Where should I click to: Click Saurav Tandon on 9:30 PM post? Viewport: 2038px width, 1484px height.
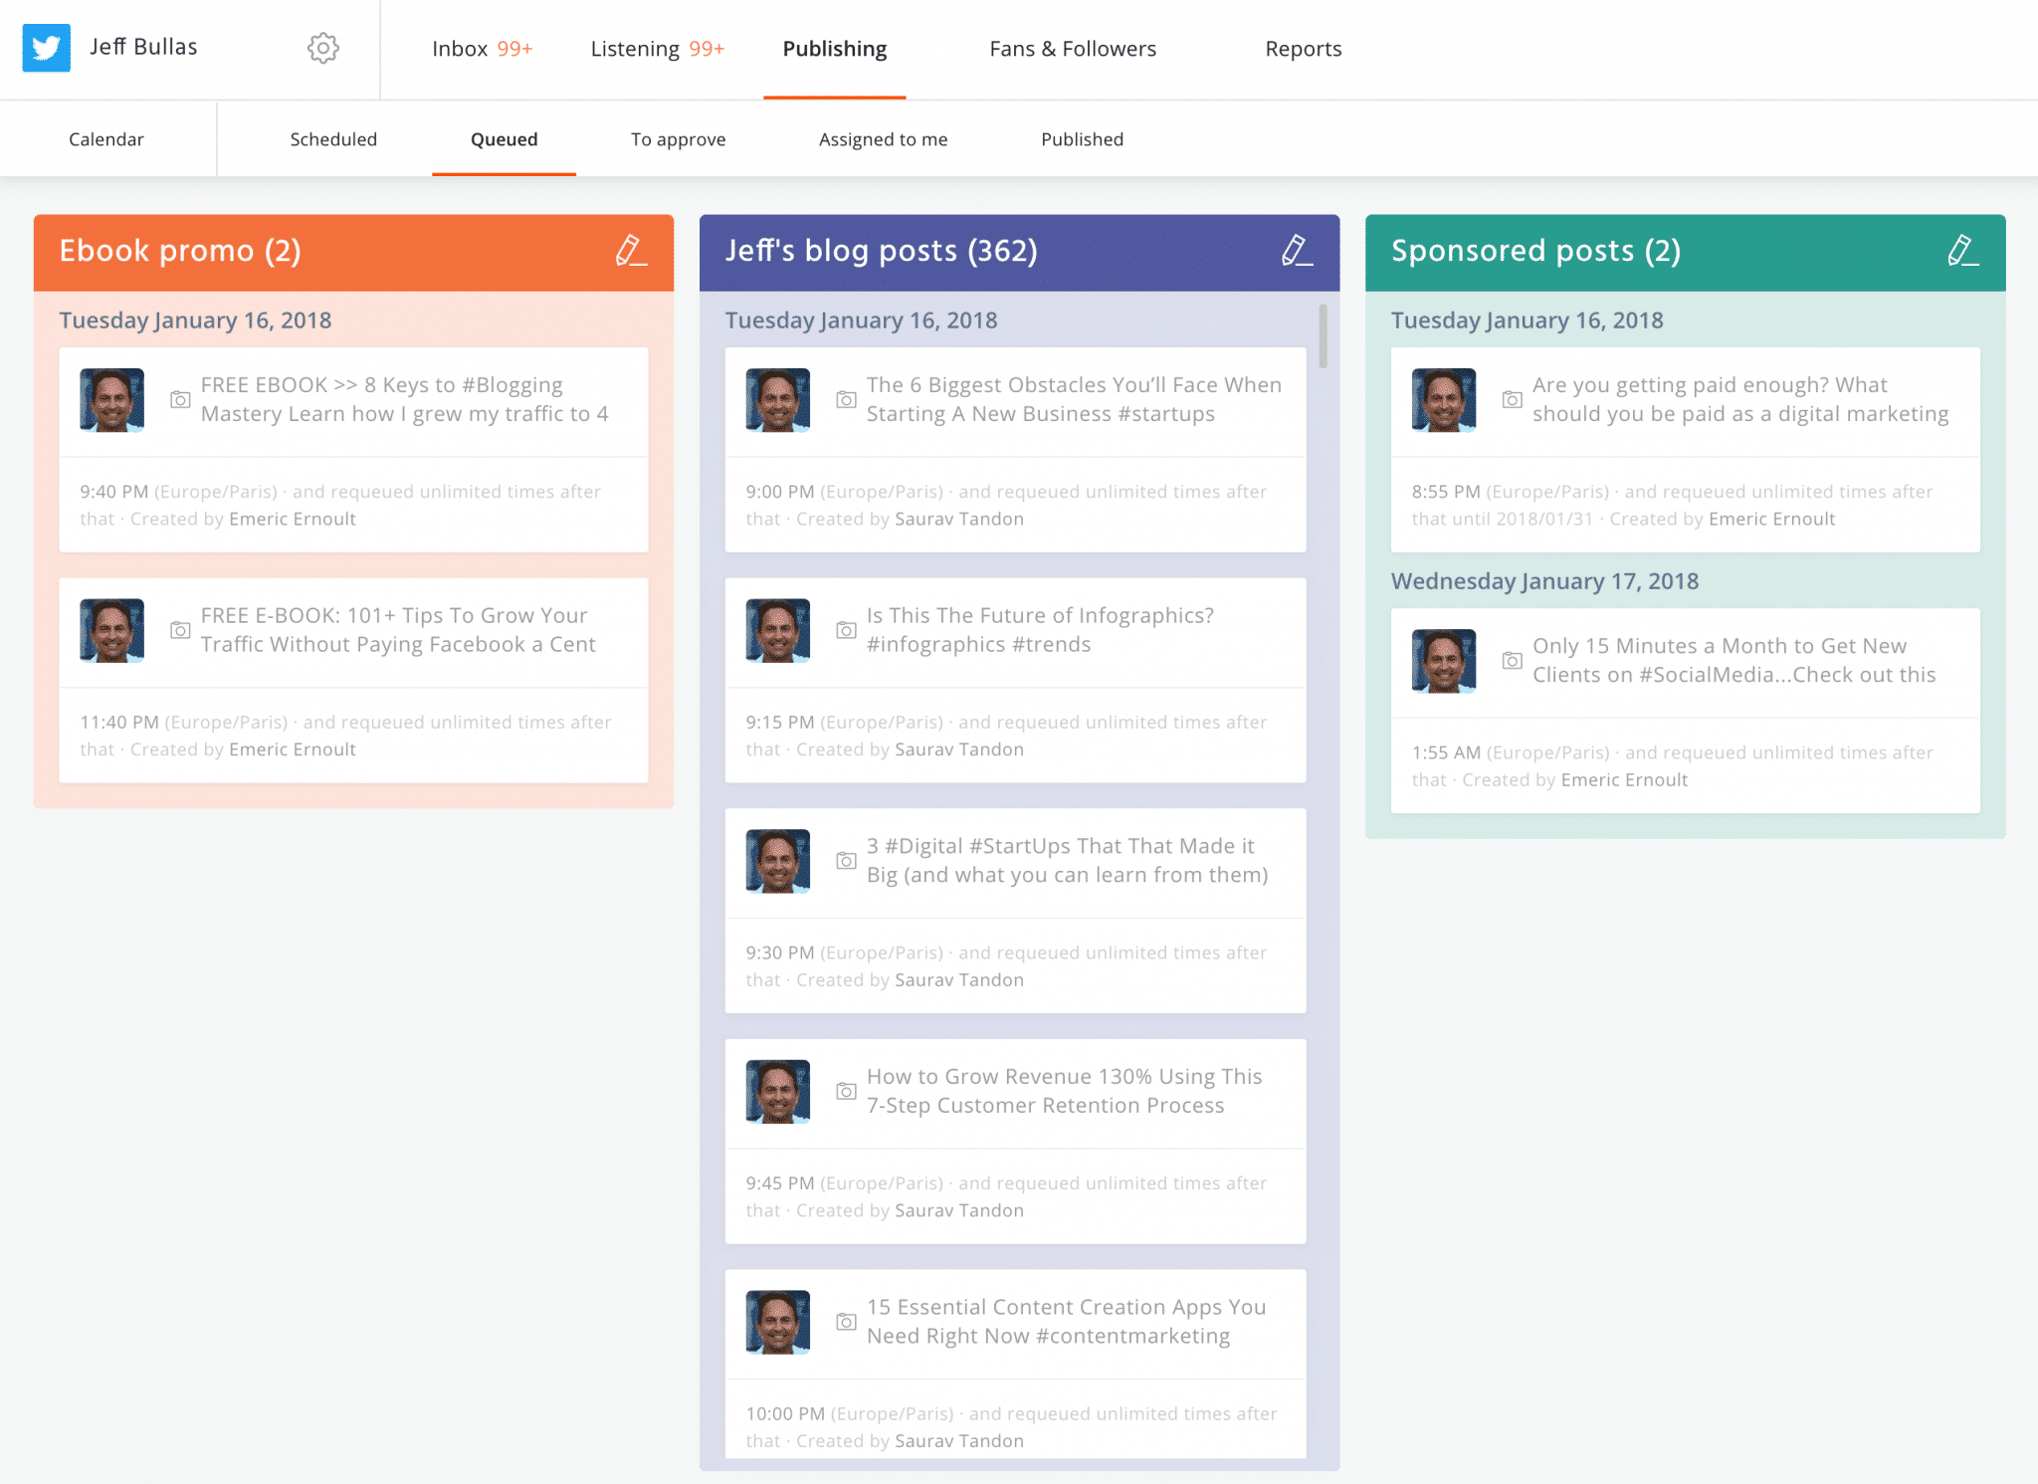(x=959, y=980)
